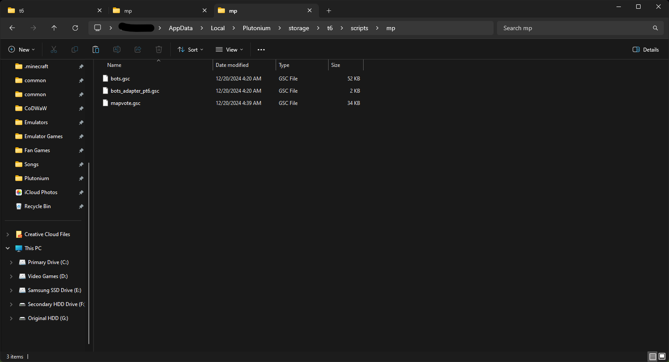Click pin icon next to Songs
The width and height of the screenshot is (669, 362).
[81, 164]
